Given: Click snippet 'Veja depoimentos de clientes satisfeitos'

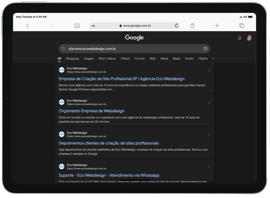Looking at the screenshot, I should coord(133,152).
